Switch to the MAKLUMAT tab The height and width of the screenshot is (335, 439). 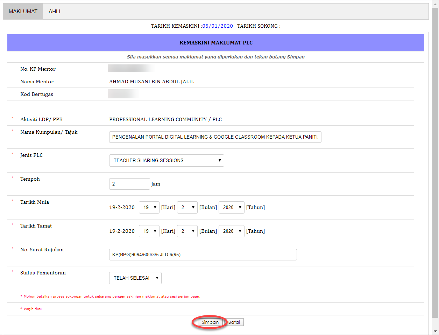(x=23, y=12)
